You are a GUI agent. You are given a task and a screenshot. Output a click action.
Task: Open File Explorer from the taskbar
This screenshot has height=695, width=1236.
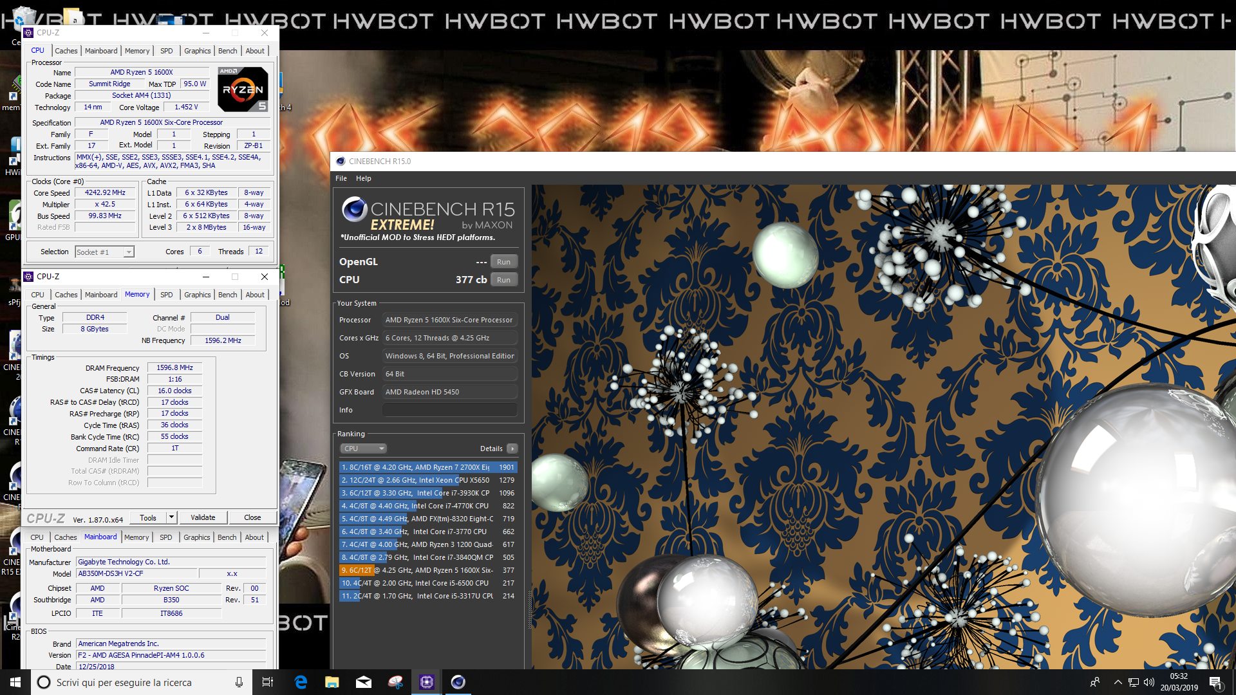pos(332,682)
